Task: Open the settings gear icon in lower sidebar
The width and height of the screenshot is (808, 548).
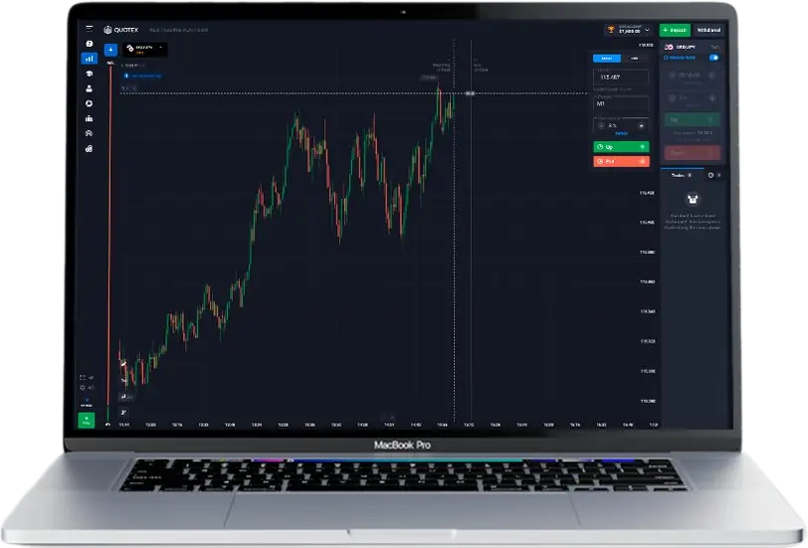Action: click(x=83, y=387)
